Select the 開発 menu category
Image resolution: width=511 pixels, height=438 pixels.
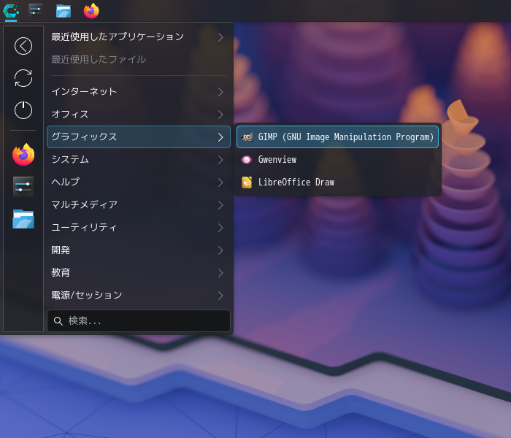tap(139, 250)
